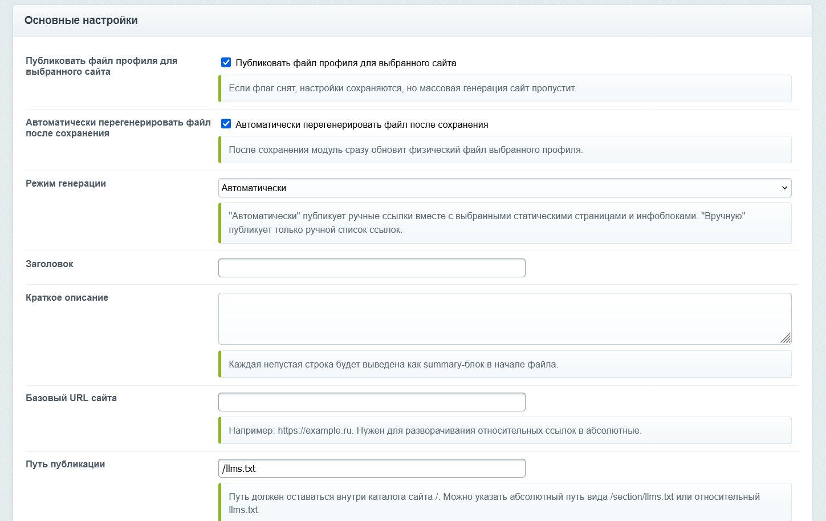This screenshot has height=521, width=826.
Task: Click the bold 'Заголовок' row label
Action: tap(50, 264)
